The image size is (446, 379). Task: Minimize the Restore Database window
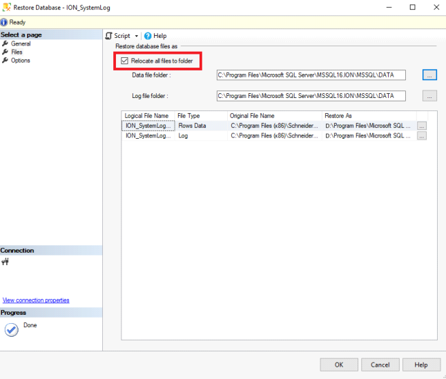(x=389, y=7)
